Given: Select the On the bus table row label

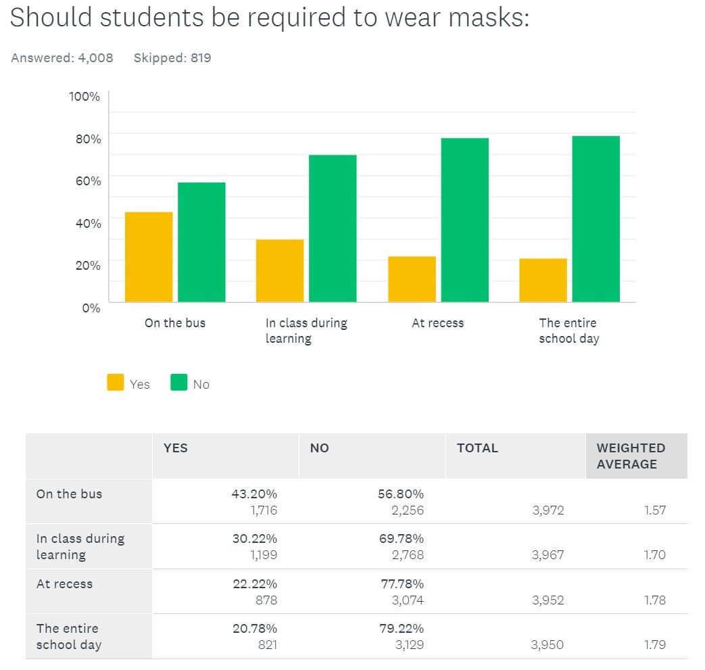Looking at the screenshot, I should click(69, 494).
